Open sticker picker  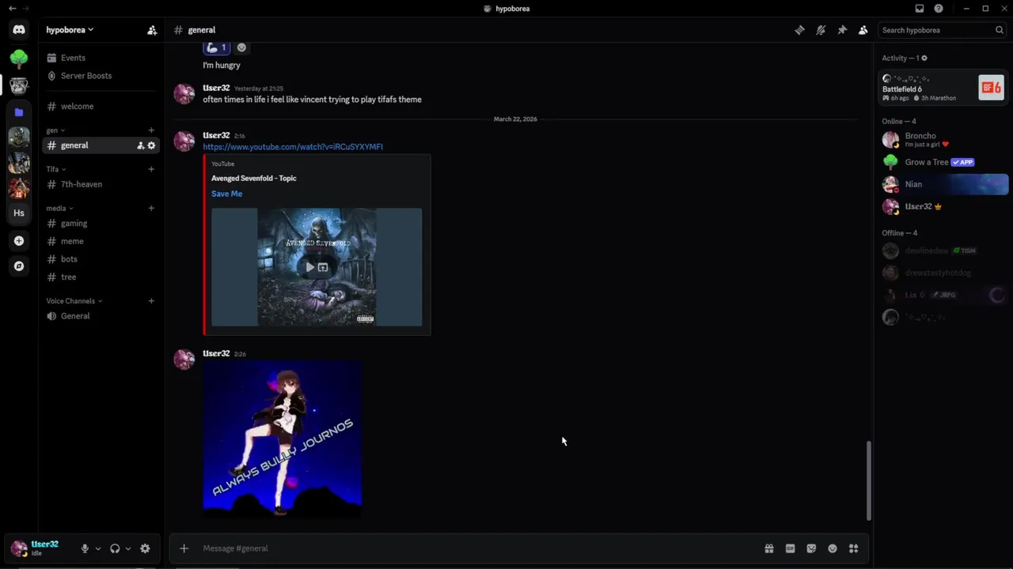tap(811, 548)
